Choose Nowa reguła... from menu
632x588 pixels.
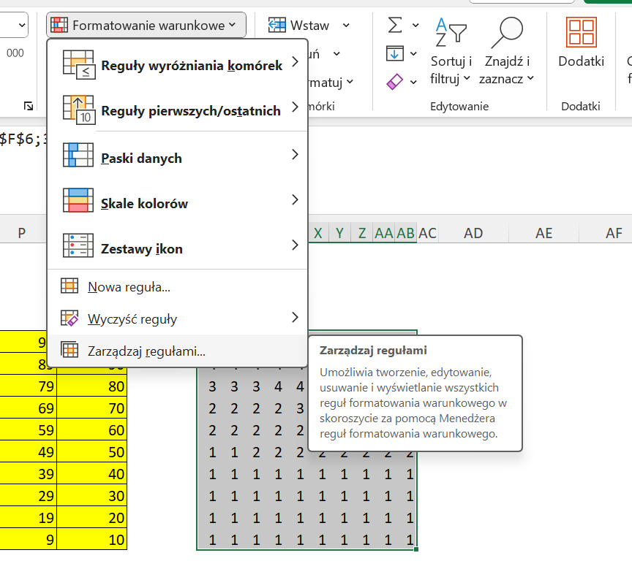coord(129,287)
